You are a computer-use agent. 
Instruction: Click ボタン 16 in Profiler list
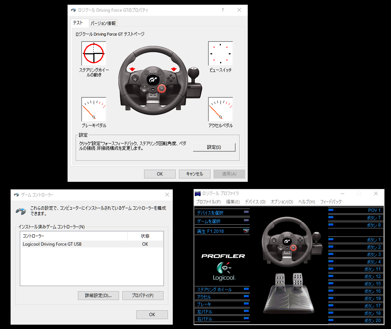(x=356, y=291)
